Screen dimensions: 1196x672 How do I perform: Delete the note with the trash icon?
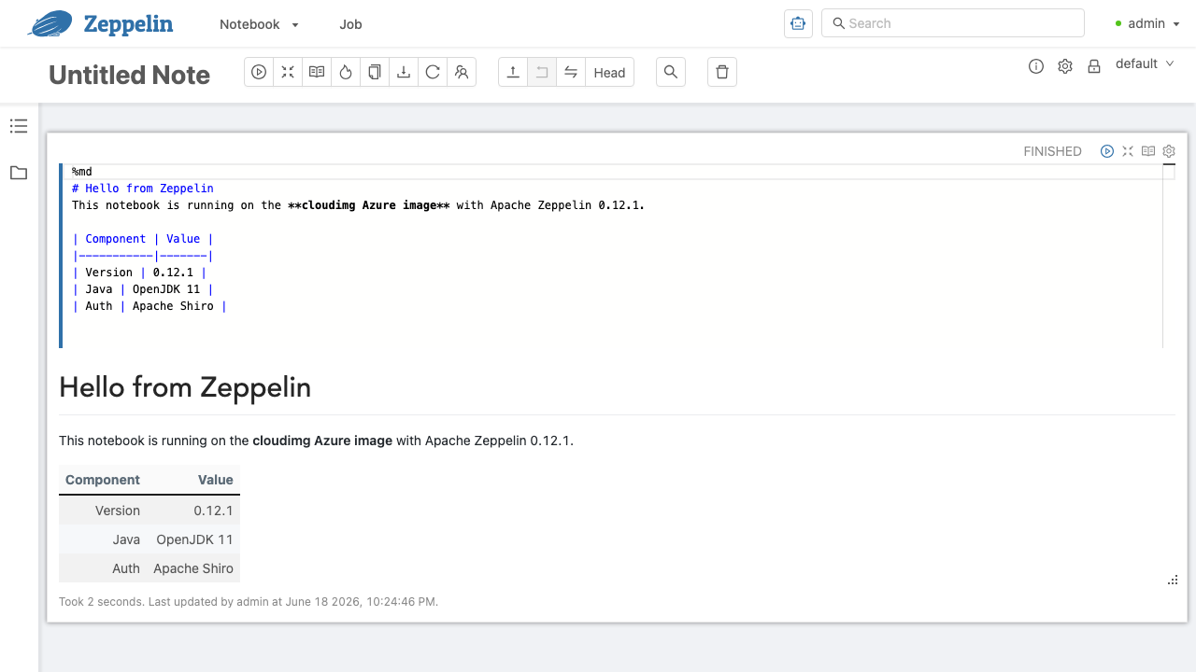click(x=722, y=72)
